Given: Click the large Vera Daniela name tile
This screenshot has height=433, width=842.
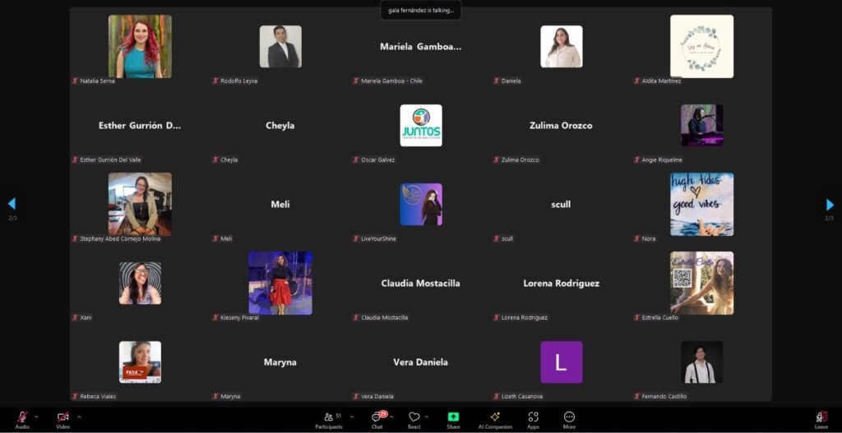Looking at the screenshot, I should click(420, 362).
